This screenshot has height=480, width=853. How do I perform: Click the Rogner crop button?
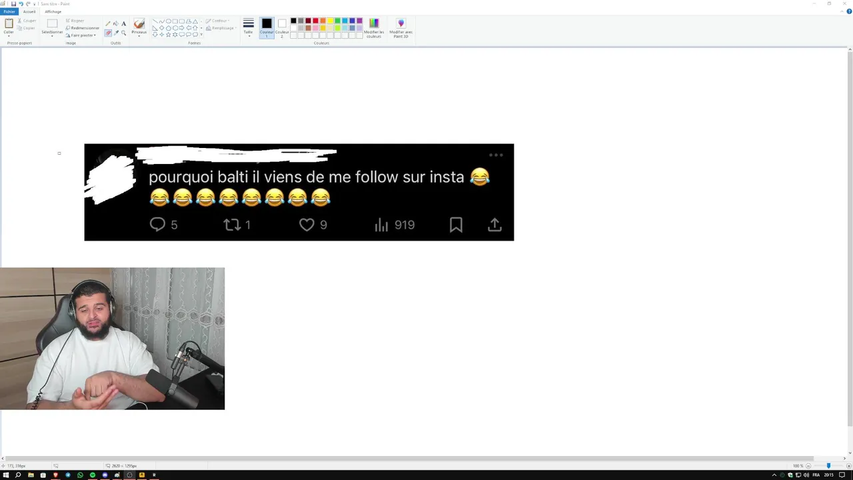coord(75,21)
